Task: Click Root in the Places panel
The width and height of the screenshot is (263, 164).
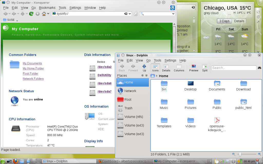Action: click(x=133, y=100)
